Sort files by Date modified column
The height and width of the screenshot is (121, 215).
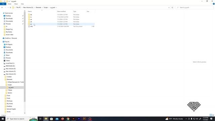point(61,11)
